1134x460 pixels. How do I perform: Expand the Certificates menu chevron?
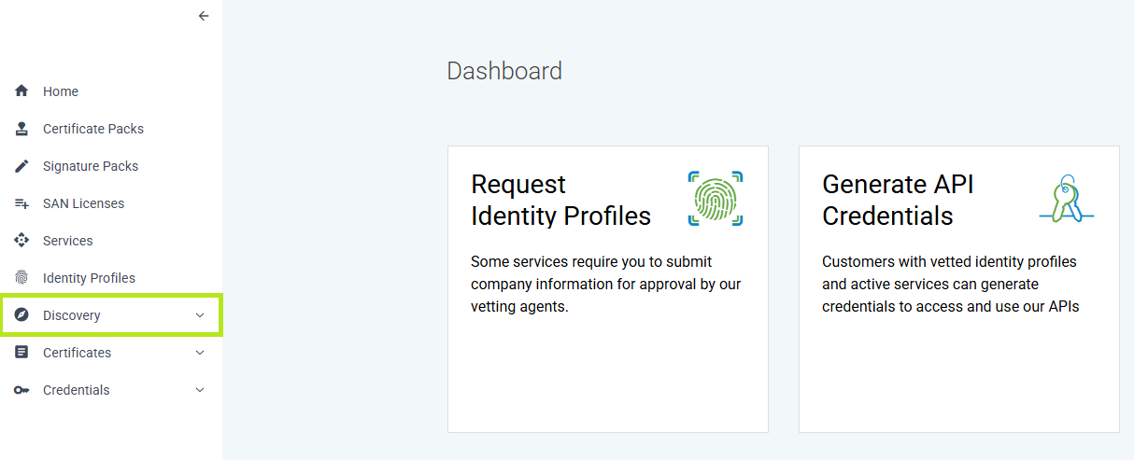[200, 353]
